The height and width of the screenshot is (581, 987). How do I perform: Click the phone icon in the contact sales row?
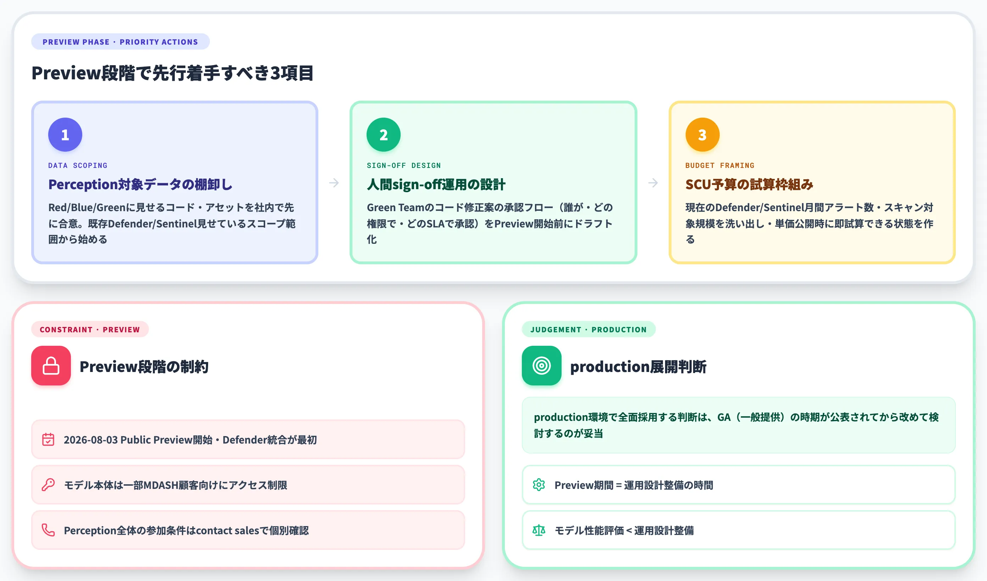tap(48, 530)
